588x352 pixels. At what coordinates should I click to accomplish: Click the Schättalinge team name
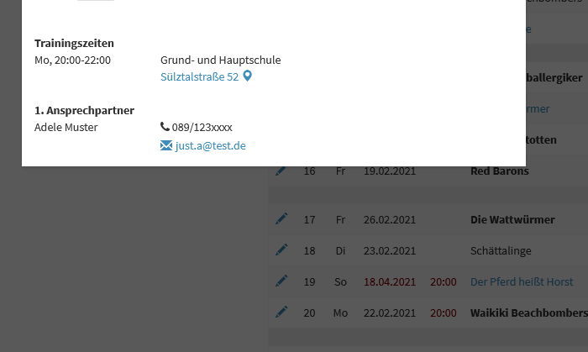[501, 250]
